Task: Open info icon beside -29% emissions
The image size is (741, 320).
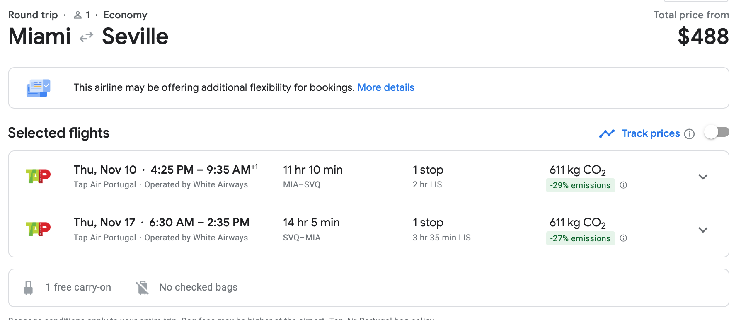Action: pyautogui.click(x=623, y=185)
